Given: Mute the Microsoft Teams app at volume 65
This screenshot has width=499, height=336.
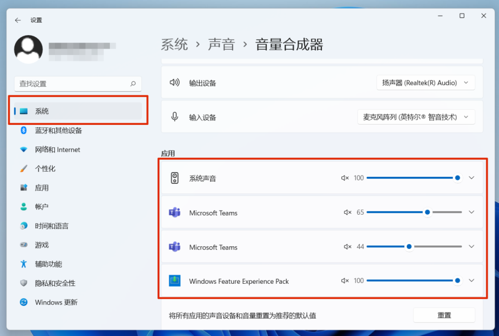Looking at the screenshot, I should (x=347, y=212).
